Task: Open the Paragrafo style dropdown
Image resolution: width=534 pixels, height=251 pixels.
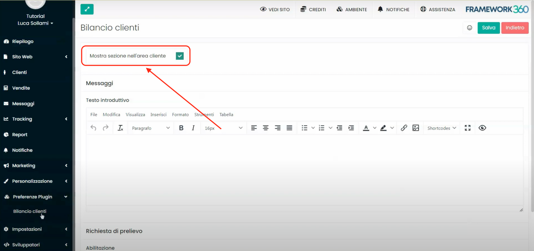Action: (150, 128)
